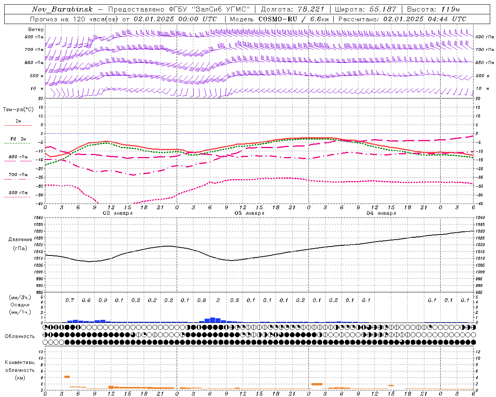Click the Конвективн. облачность label

coord(20,366)
